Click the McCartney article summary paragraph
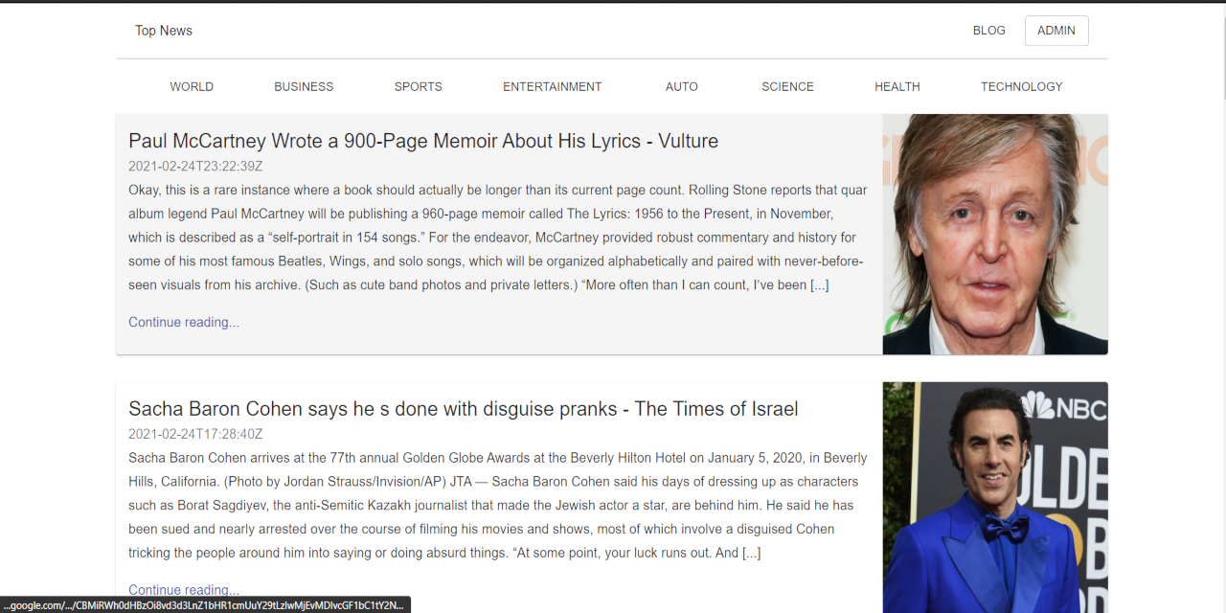Viewport: 1226px width, 613px height. pyautogui.click(x=498, y=238)
